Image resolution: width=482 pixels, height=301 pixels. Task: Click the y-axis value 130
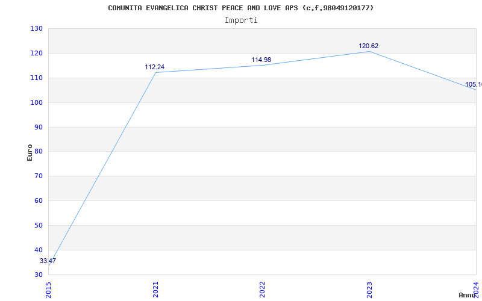(x=36, y=28)
